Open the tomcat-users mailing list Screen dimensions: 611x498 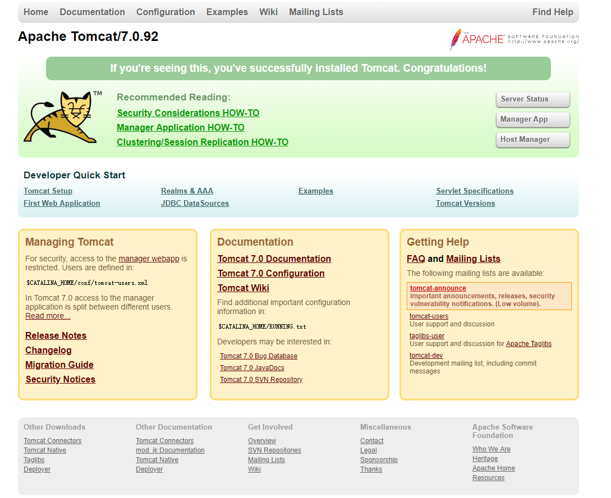pyautogui.click(x=429, y=316)
